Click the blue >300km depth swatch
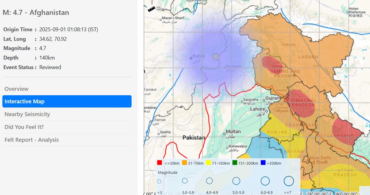The height and width of the screenshot is (195, 370). tap(263, 163)
